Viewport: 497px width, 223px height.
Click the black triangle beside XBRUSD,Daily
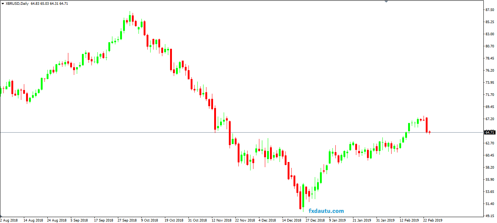3,3
